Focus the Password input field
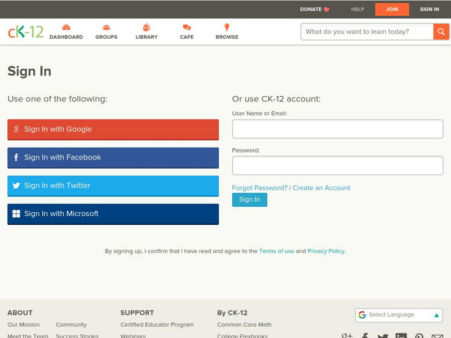451x338 pixels. tap(337, 166)
